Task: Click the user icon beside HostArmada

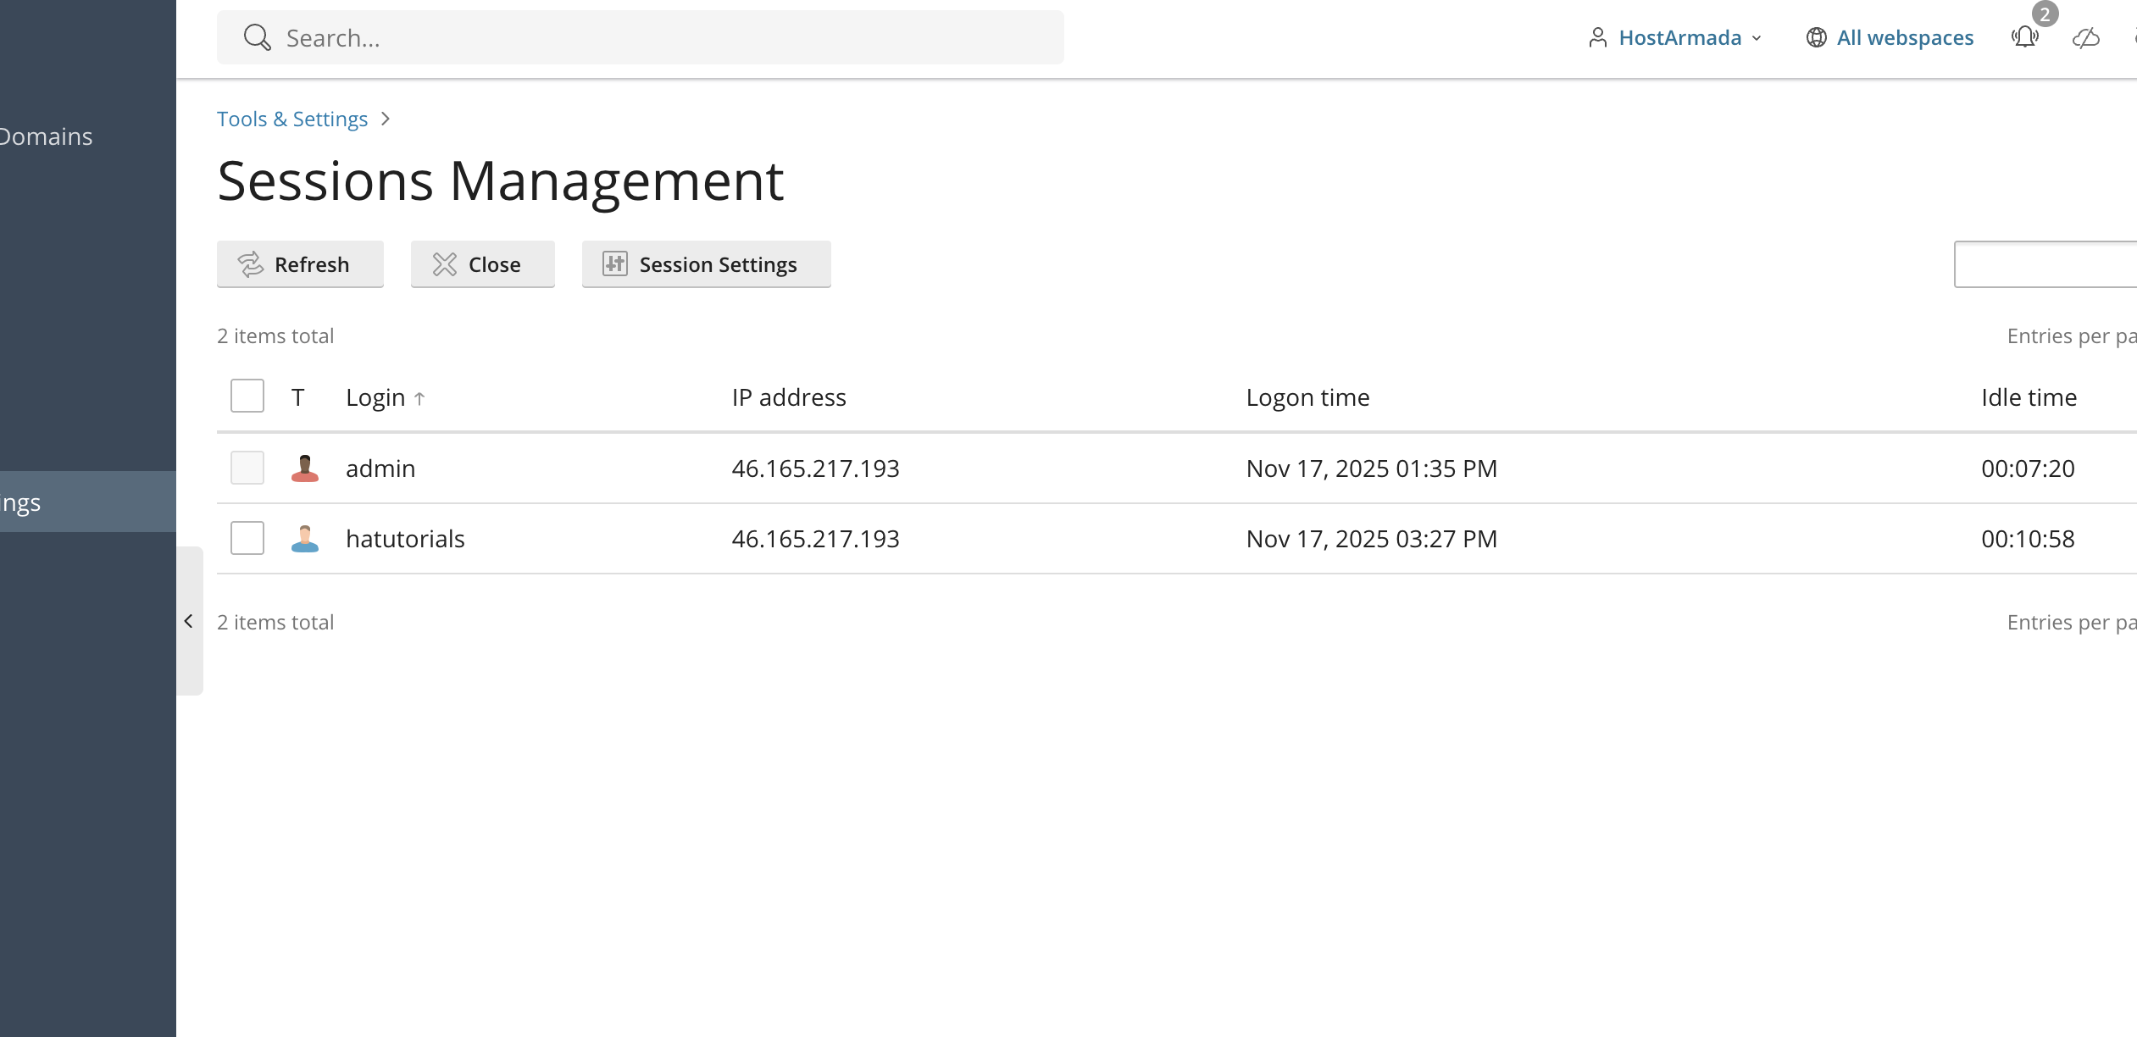Action: [x=1597, y=37]
